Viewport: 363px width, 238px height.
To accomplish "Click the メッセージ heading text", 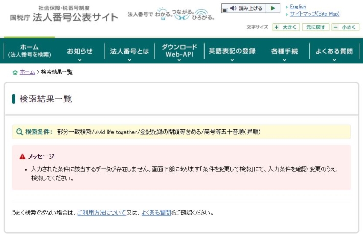I will (x=41, y=156).
